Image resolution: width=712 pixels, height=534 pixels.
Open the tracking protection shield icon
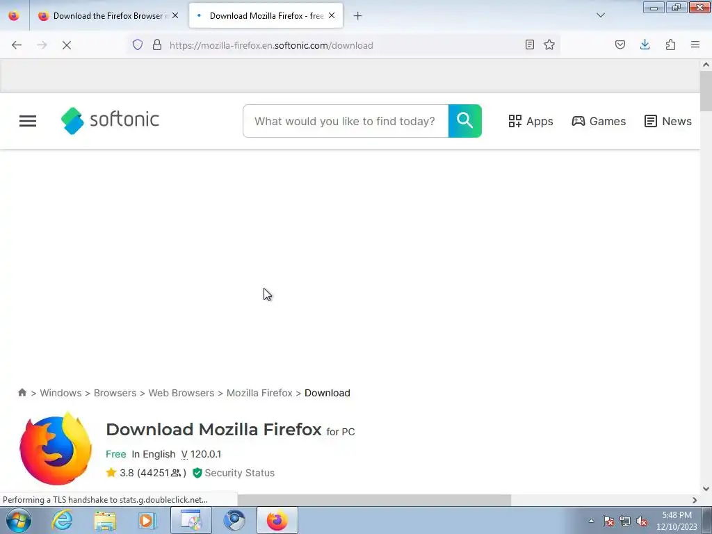(x=138, y=44)
